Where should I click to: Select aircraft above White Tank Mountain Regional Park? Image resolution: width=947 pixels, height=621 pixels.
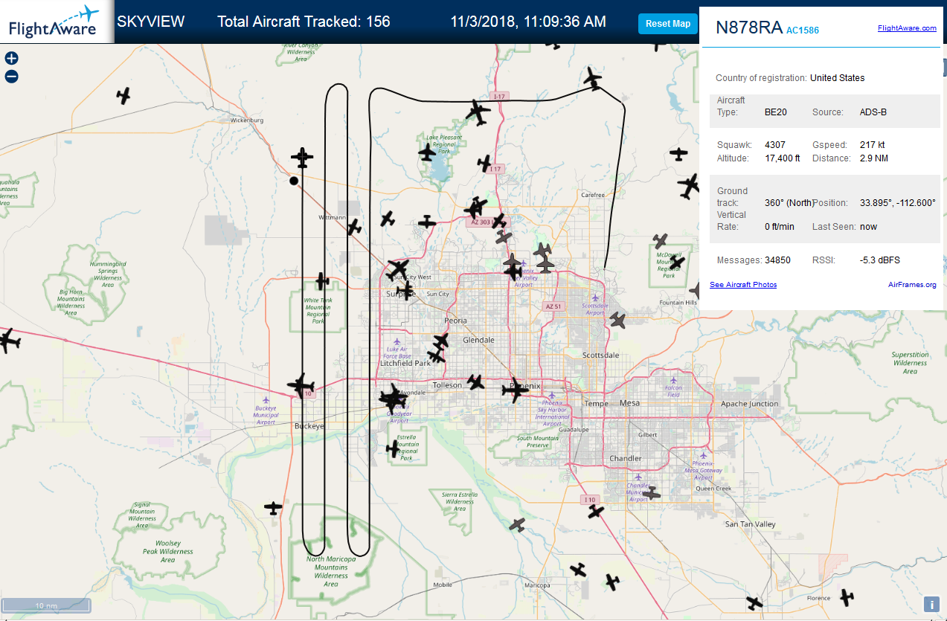click(322, 281)
